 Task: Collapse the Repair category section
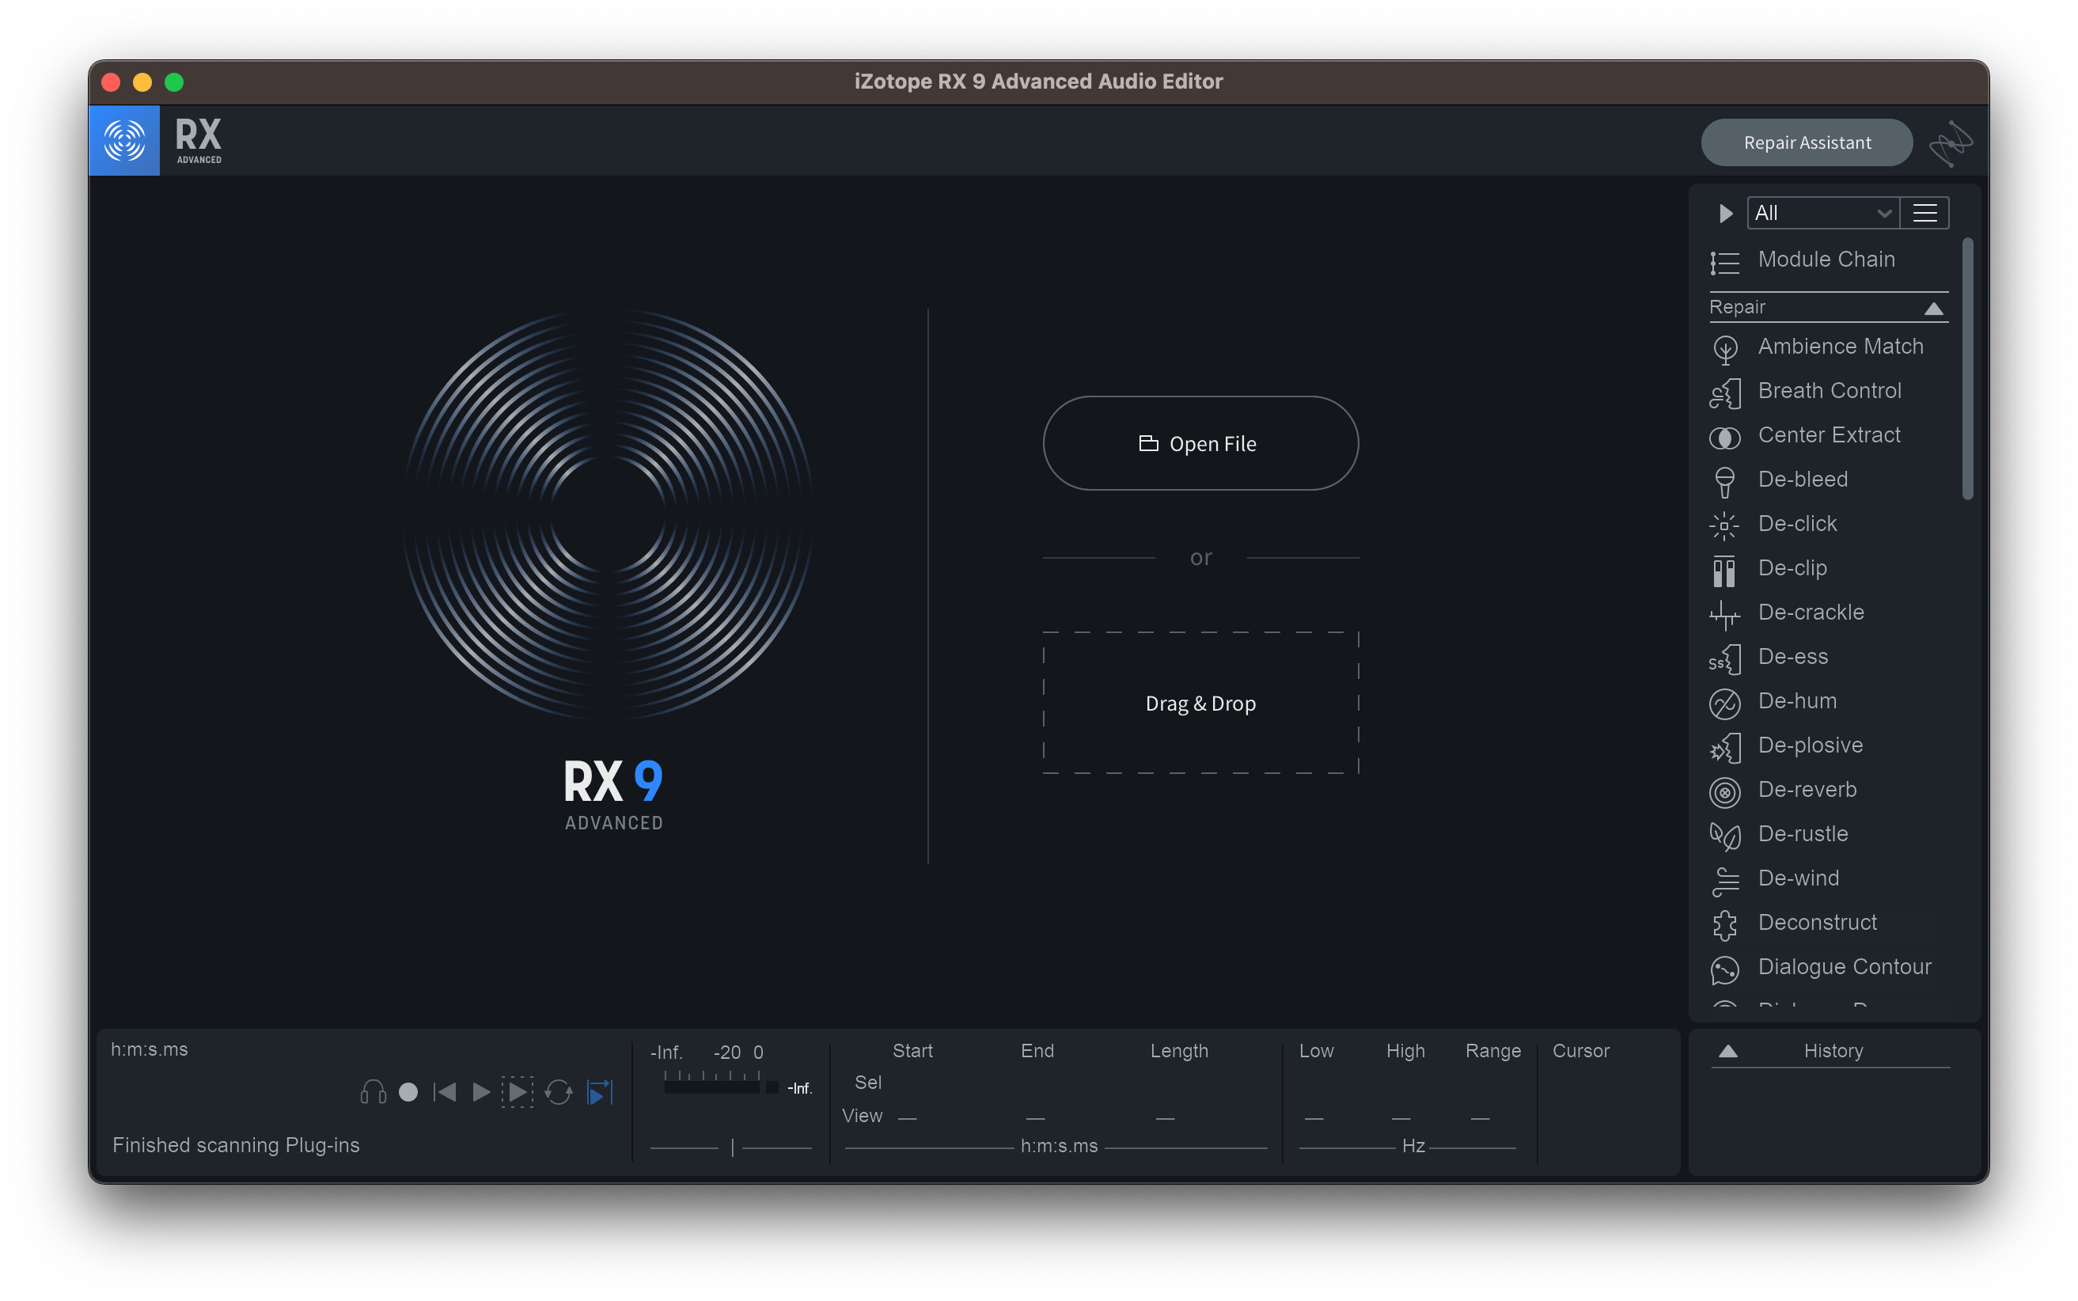1933,309
